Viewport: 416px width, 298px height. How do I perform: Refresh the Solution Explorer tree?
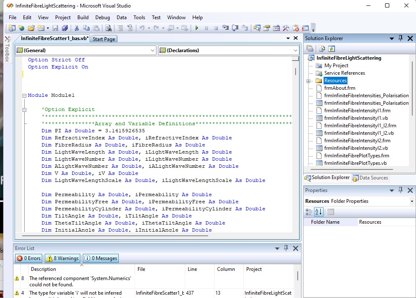332,48
